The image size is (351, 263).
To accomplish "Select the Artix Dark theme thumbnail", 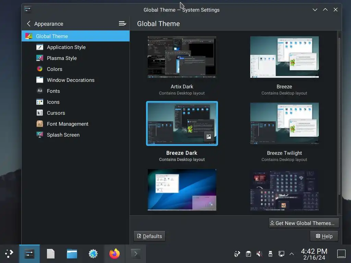I will pyautogui.click(x=182, y=57).
